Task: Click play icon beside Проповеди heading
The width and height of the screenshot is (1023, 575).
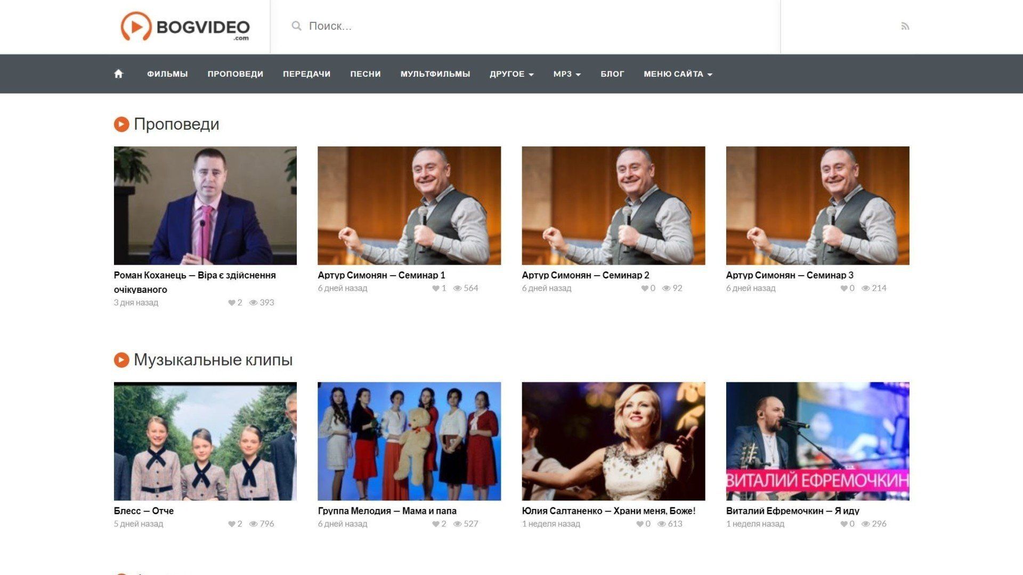Action: point(121,124)
